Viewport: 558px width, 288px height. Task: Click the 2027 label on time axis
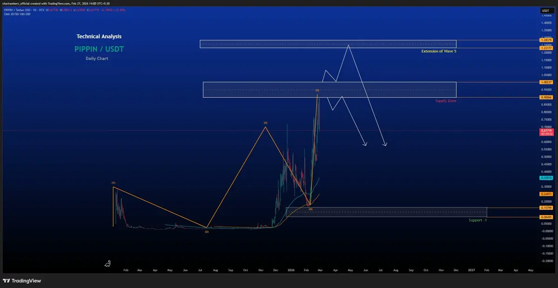pyautogui.click(x=471, y=270)
